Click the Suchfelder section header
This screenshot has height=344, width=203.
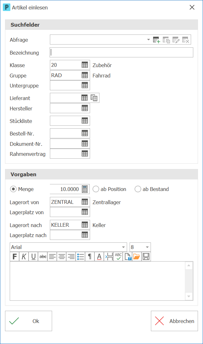coord(101,25)
